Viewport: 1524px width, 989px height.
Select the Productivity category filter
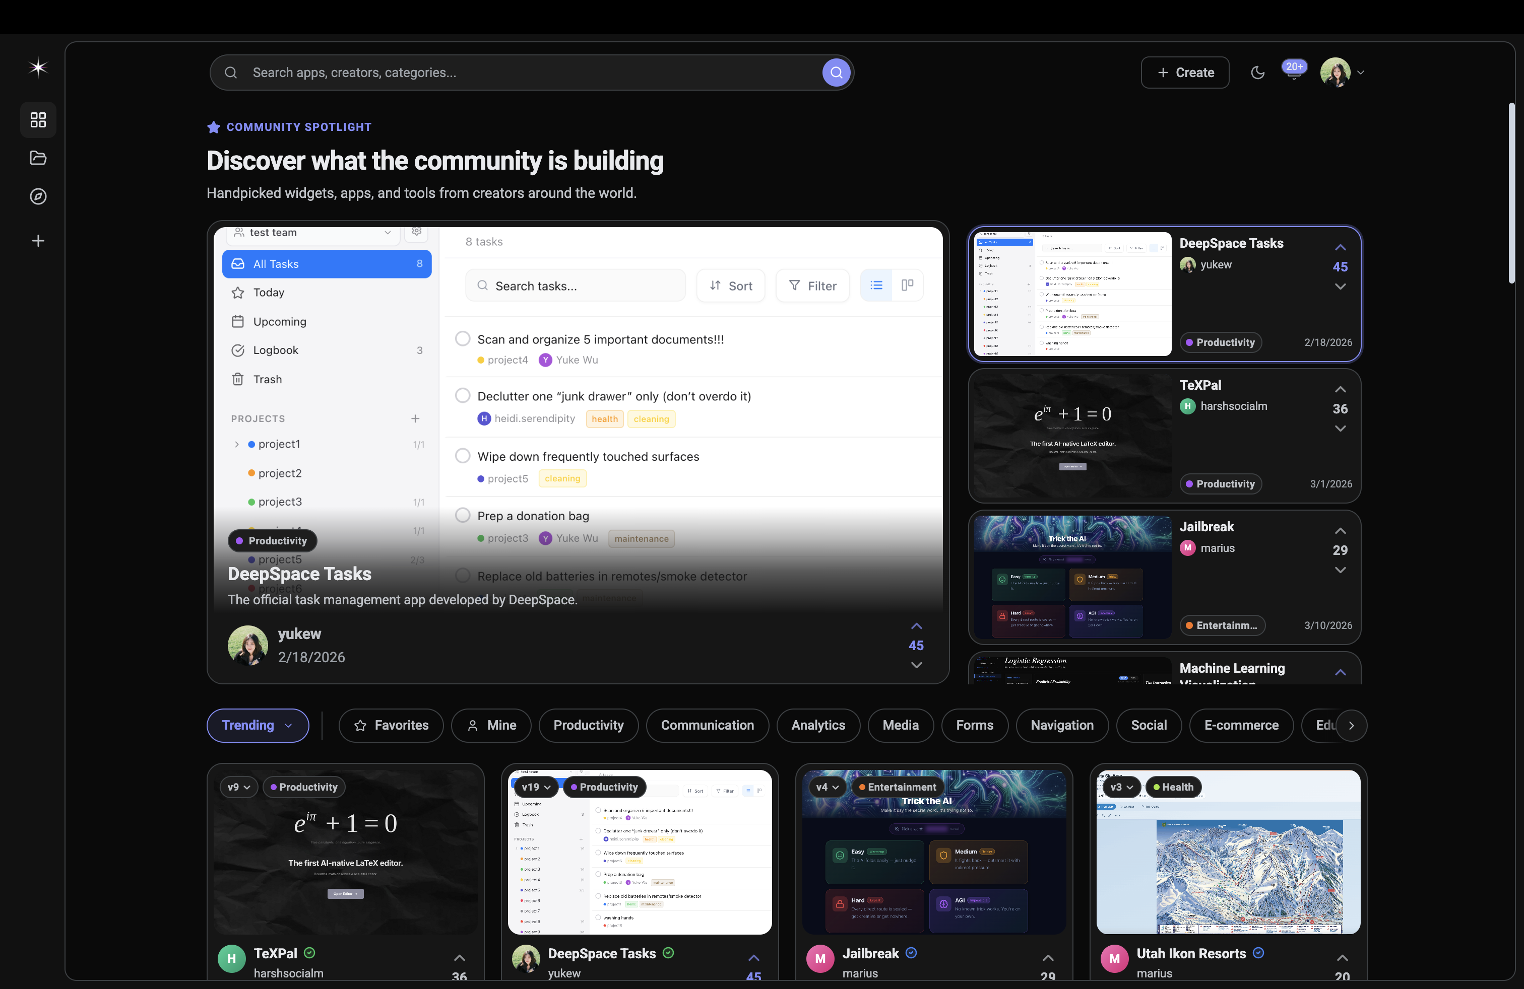tap(589, 726)
